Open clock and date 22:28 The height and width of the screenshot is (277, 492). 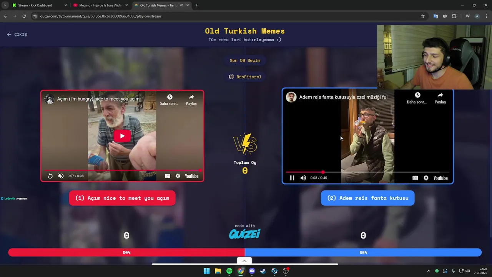480,271
